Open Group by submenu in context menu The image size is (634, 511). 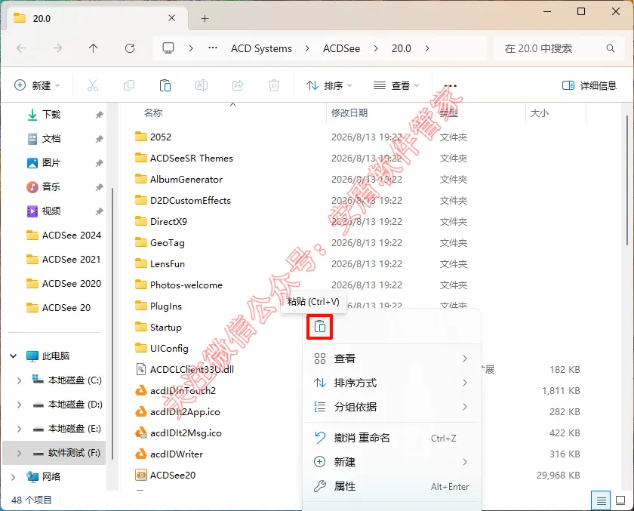click(x=391, y=407)
